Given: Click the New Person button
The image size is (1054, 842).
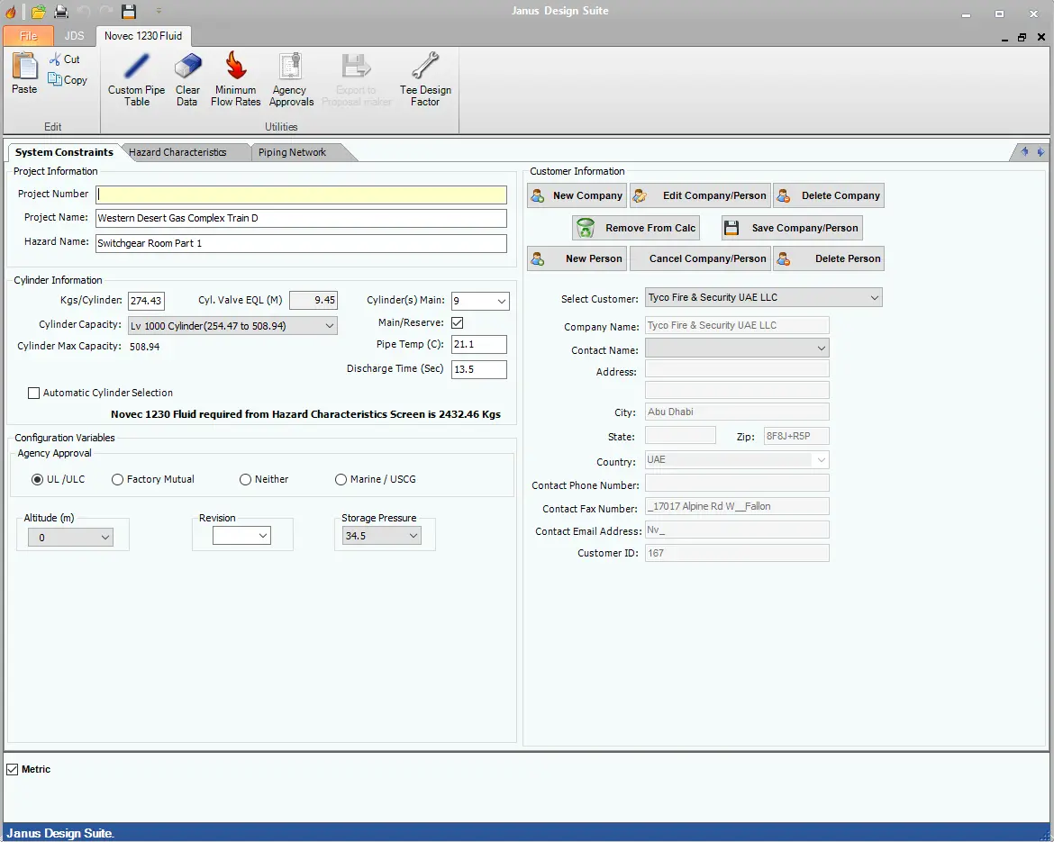Looking at the screenshot, I should click(x=577, y=258).
